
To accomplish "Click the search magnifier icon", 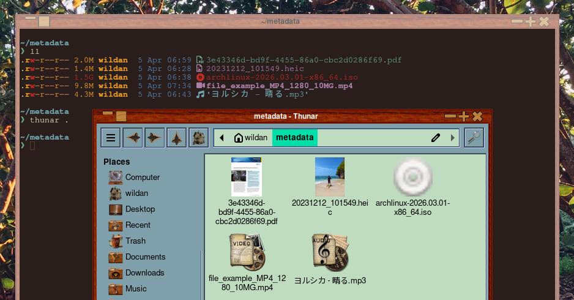I will (474, 138).
